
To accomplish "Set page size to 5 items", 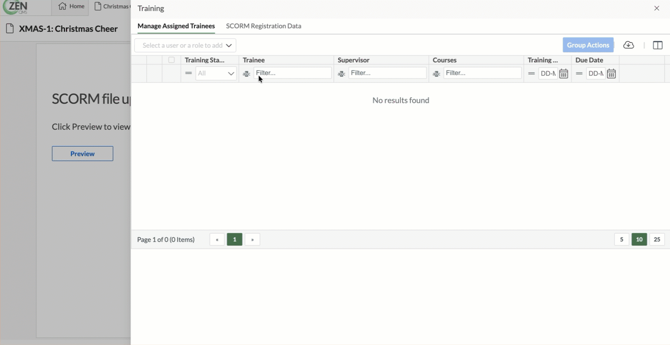I will (621, 239).
